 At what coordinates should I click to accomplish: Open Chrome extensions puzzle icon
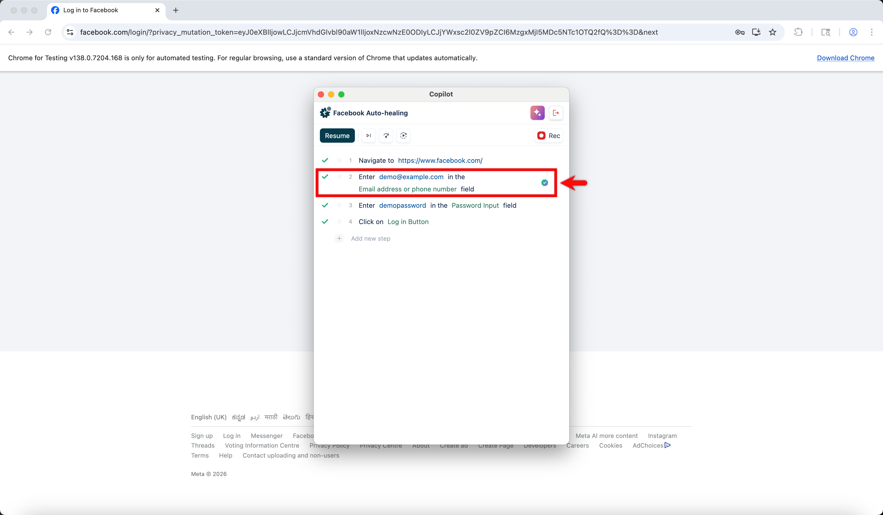(798, 32)
